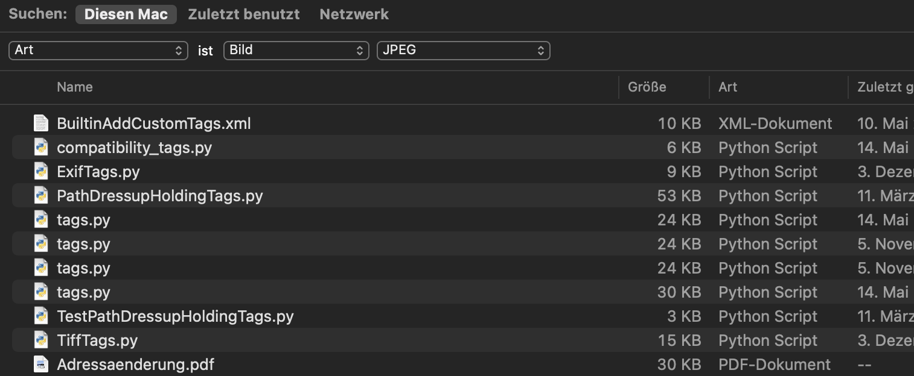Open the JPEG image format dropdown
The image size is (914, 376).
tap(463, 51)
